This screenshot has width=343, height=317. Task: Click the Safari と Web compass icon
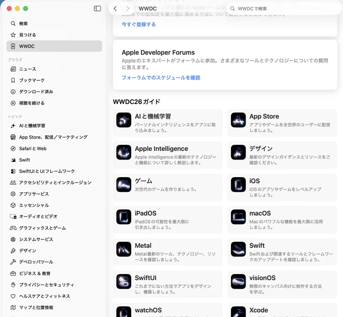[x=13, y=148]
